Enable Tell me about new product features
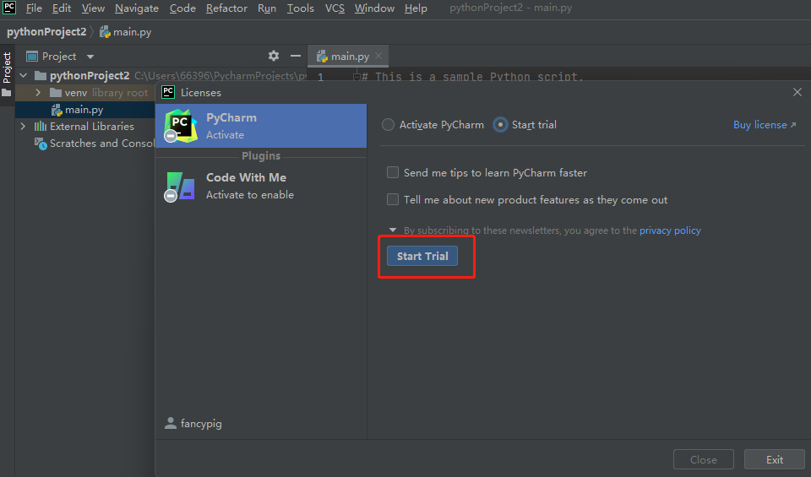Viewport: 811px width, 477px height. [x=393, y=199]
